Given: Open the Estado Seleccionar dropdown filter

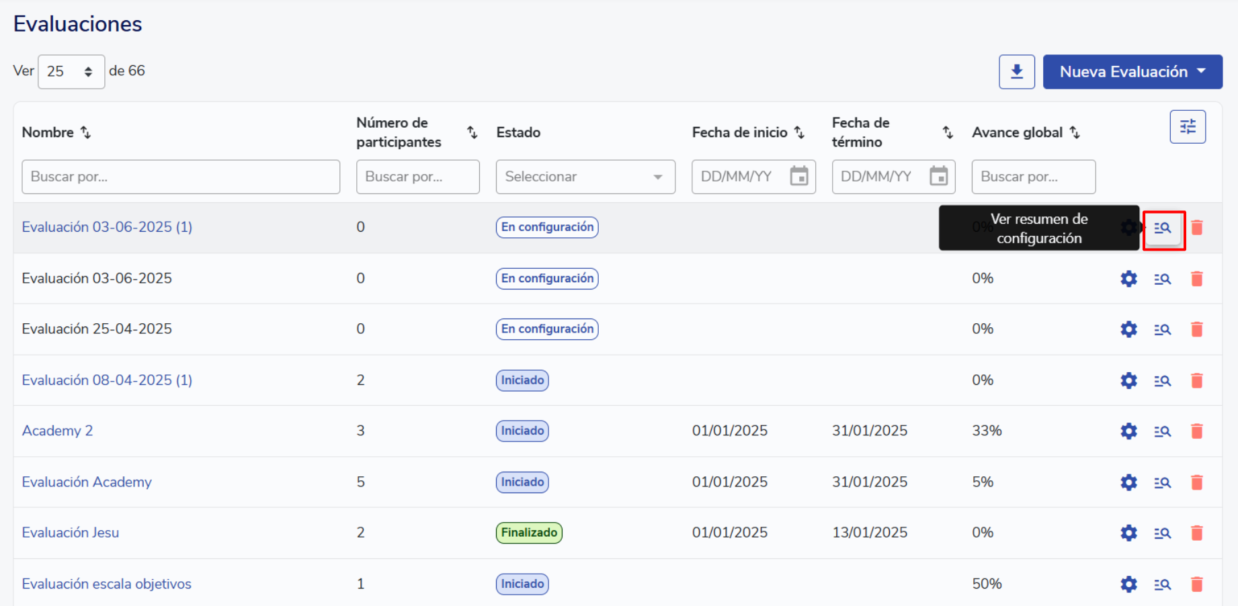Looking at the screenshot, I should point(585,177).
